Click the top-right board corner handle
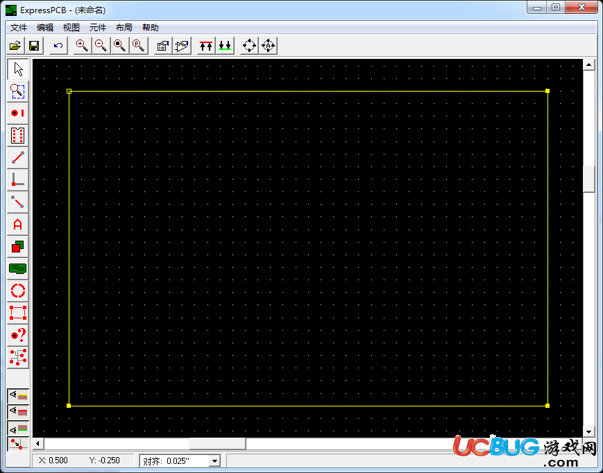 (x=547, y=91)
